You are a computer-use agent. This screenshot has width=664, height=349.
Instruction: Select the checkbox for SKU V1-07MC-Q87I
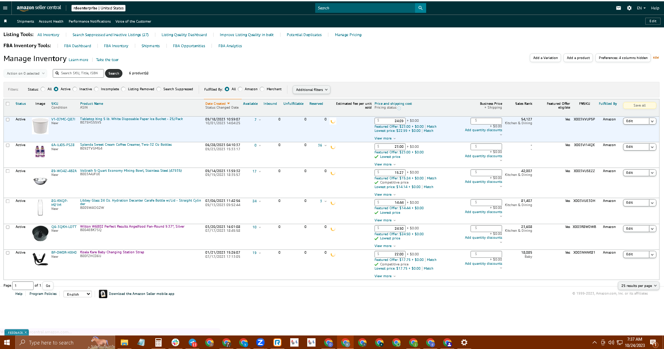tap(8, 119)
